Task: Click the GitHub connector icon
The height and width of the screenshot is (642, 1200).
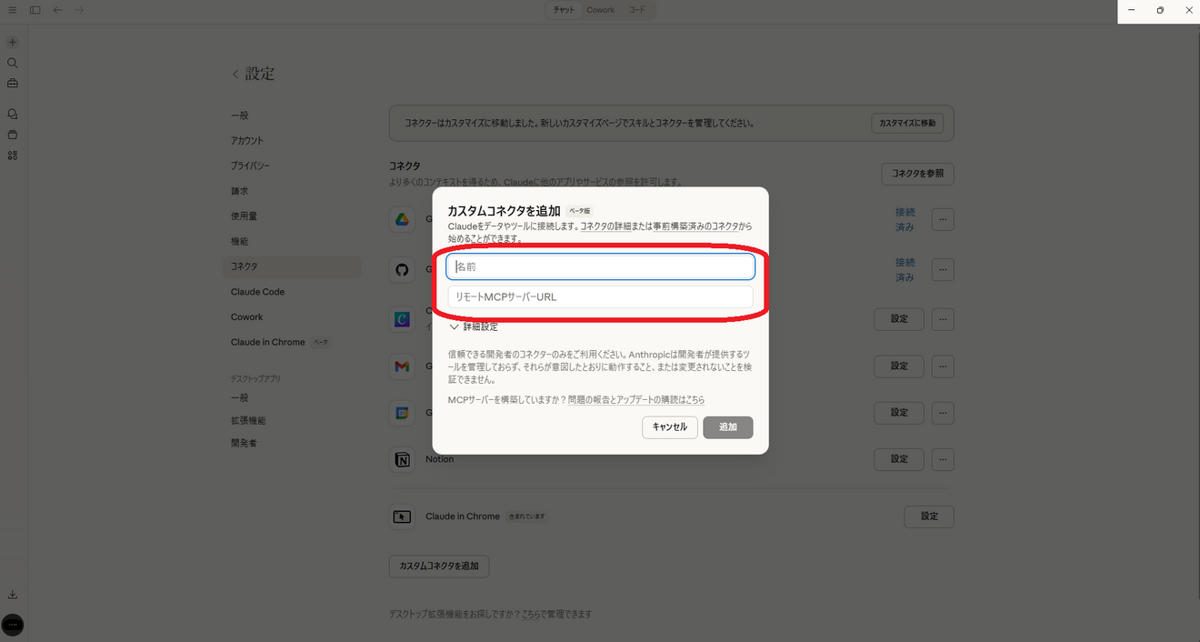Action: pyautogui.click(x=401, y=270)
